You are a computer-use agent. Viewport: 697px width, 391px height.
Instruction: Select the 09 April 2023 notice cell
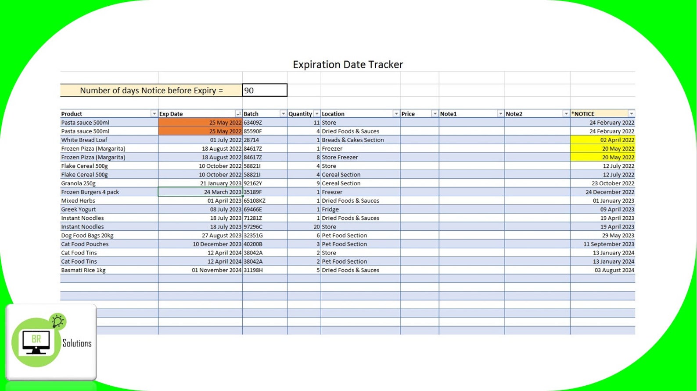603,209
